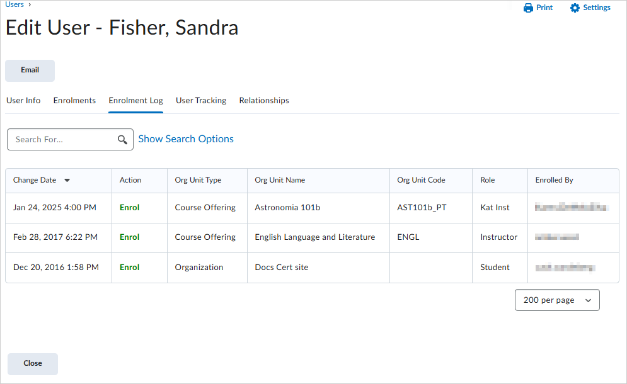627x384 pixels.
Task: Click the Enrolled By column header
Action: pyautogui.click(x=555, y=180)
